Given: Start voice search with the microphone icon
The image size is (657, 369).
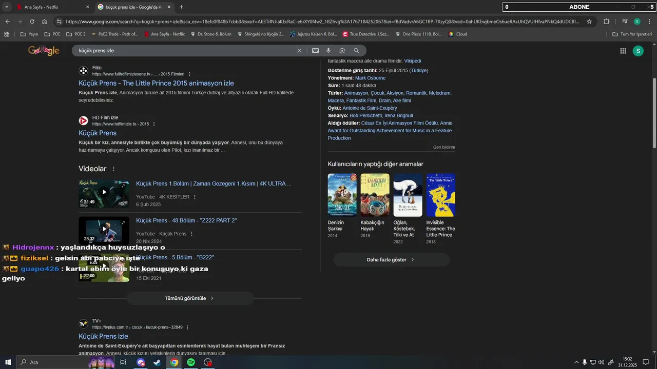Looking at the screenshot, I should [x=328, y=51].
